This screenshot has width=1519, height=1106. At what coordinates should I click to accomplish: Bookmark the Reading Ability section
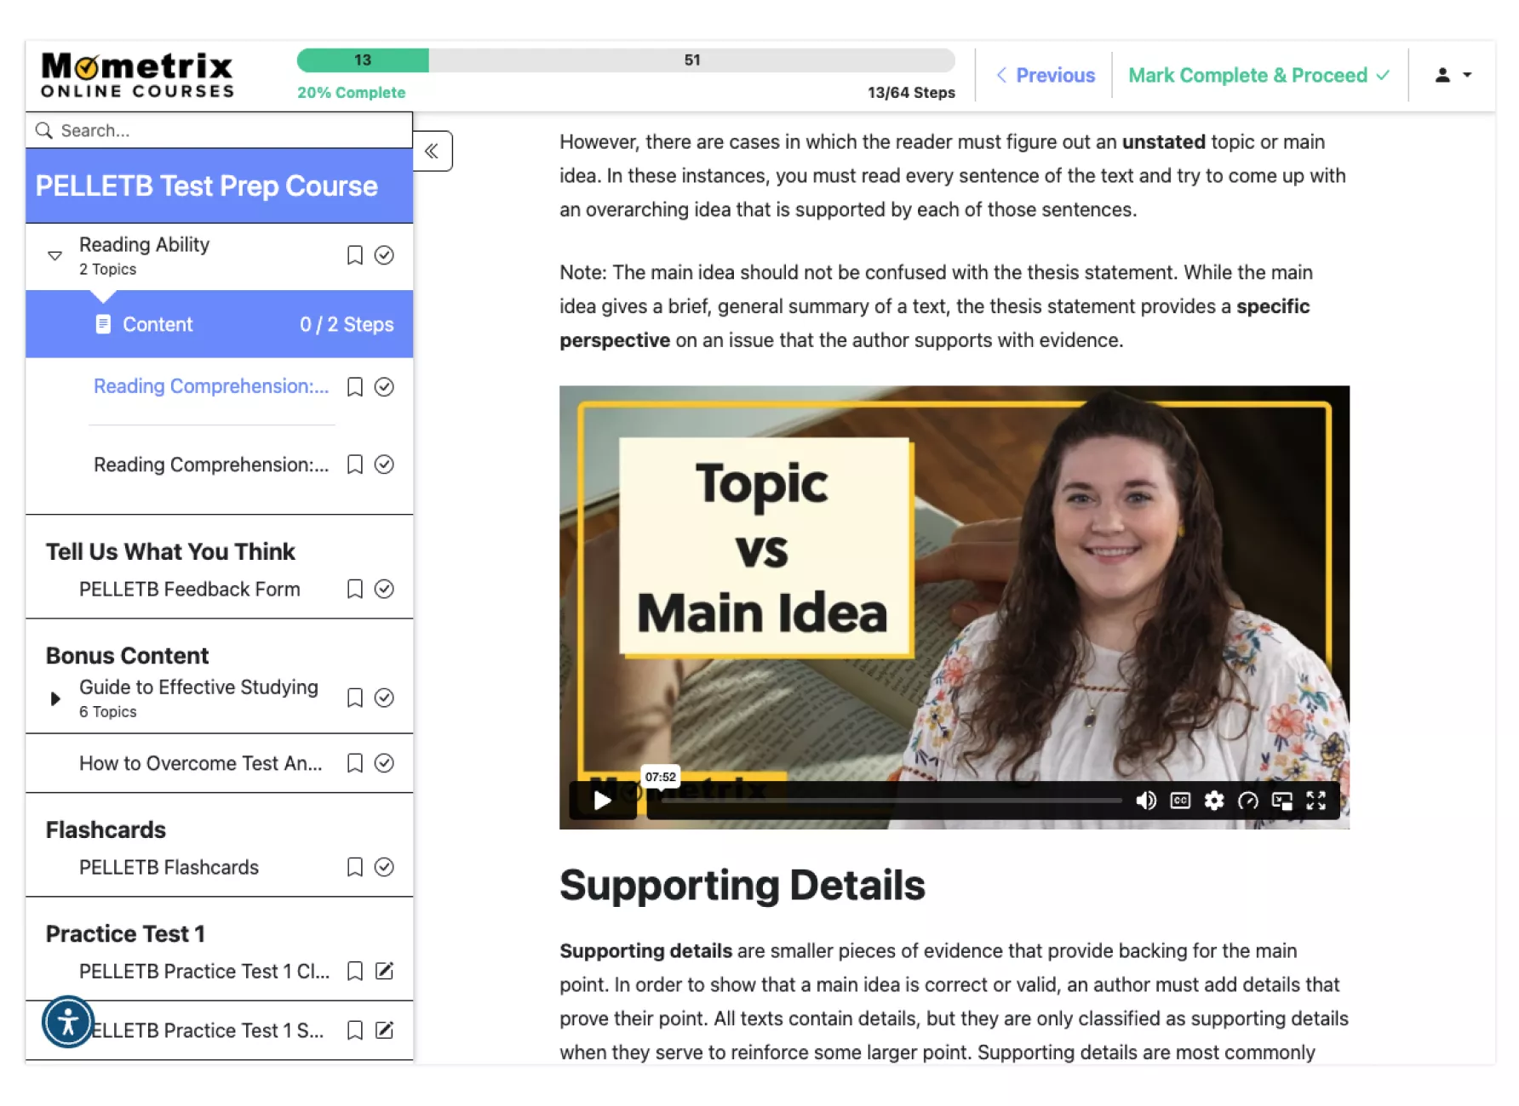pyautogui.click(x=355, y=255)
